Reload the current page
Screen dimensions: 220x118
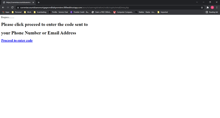[12, 7]
